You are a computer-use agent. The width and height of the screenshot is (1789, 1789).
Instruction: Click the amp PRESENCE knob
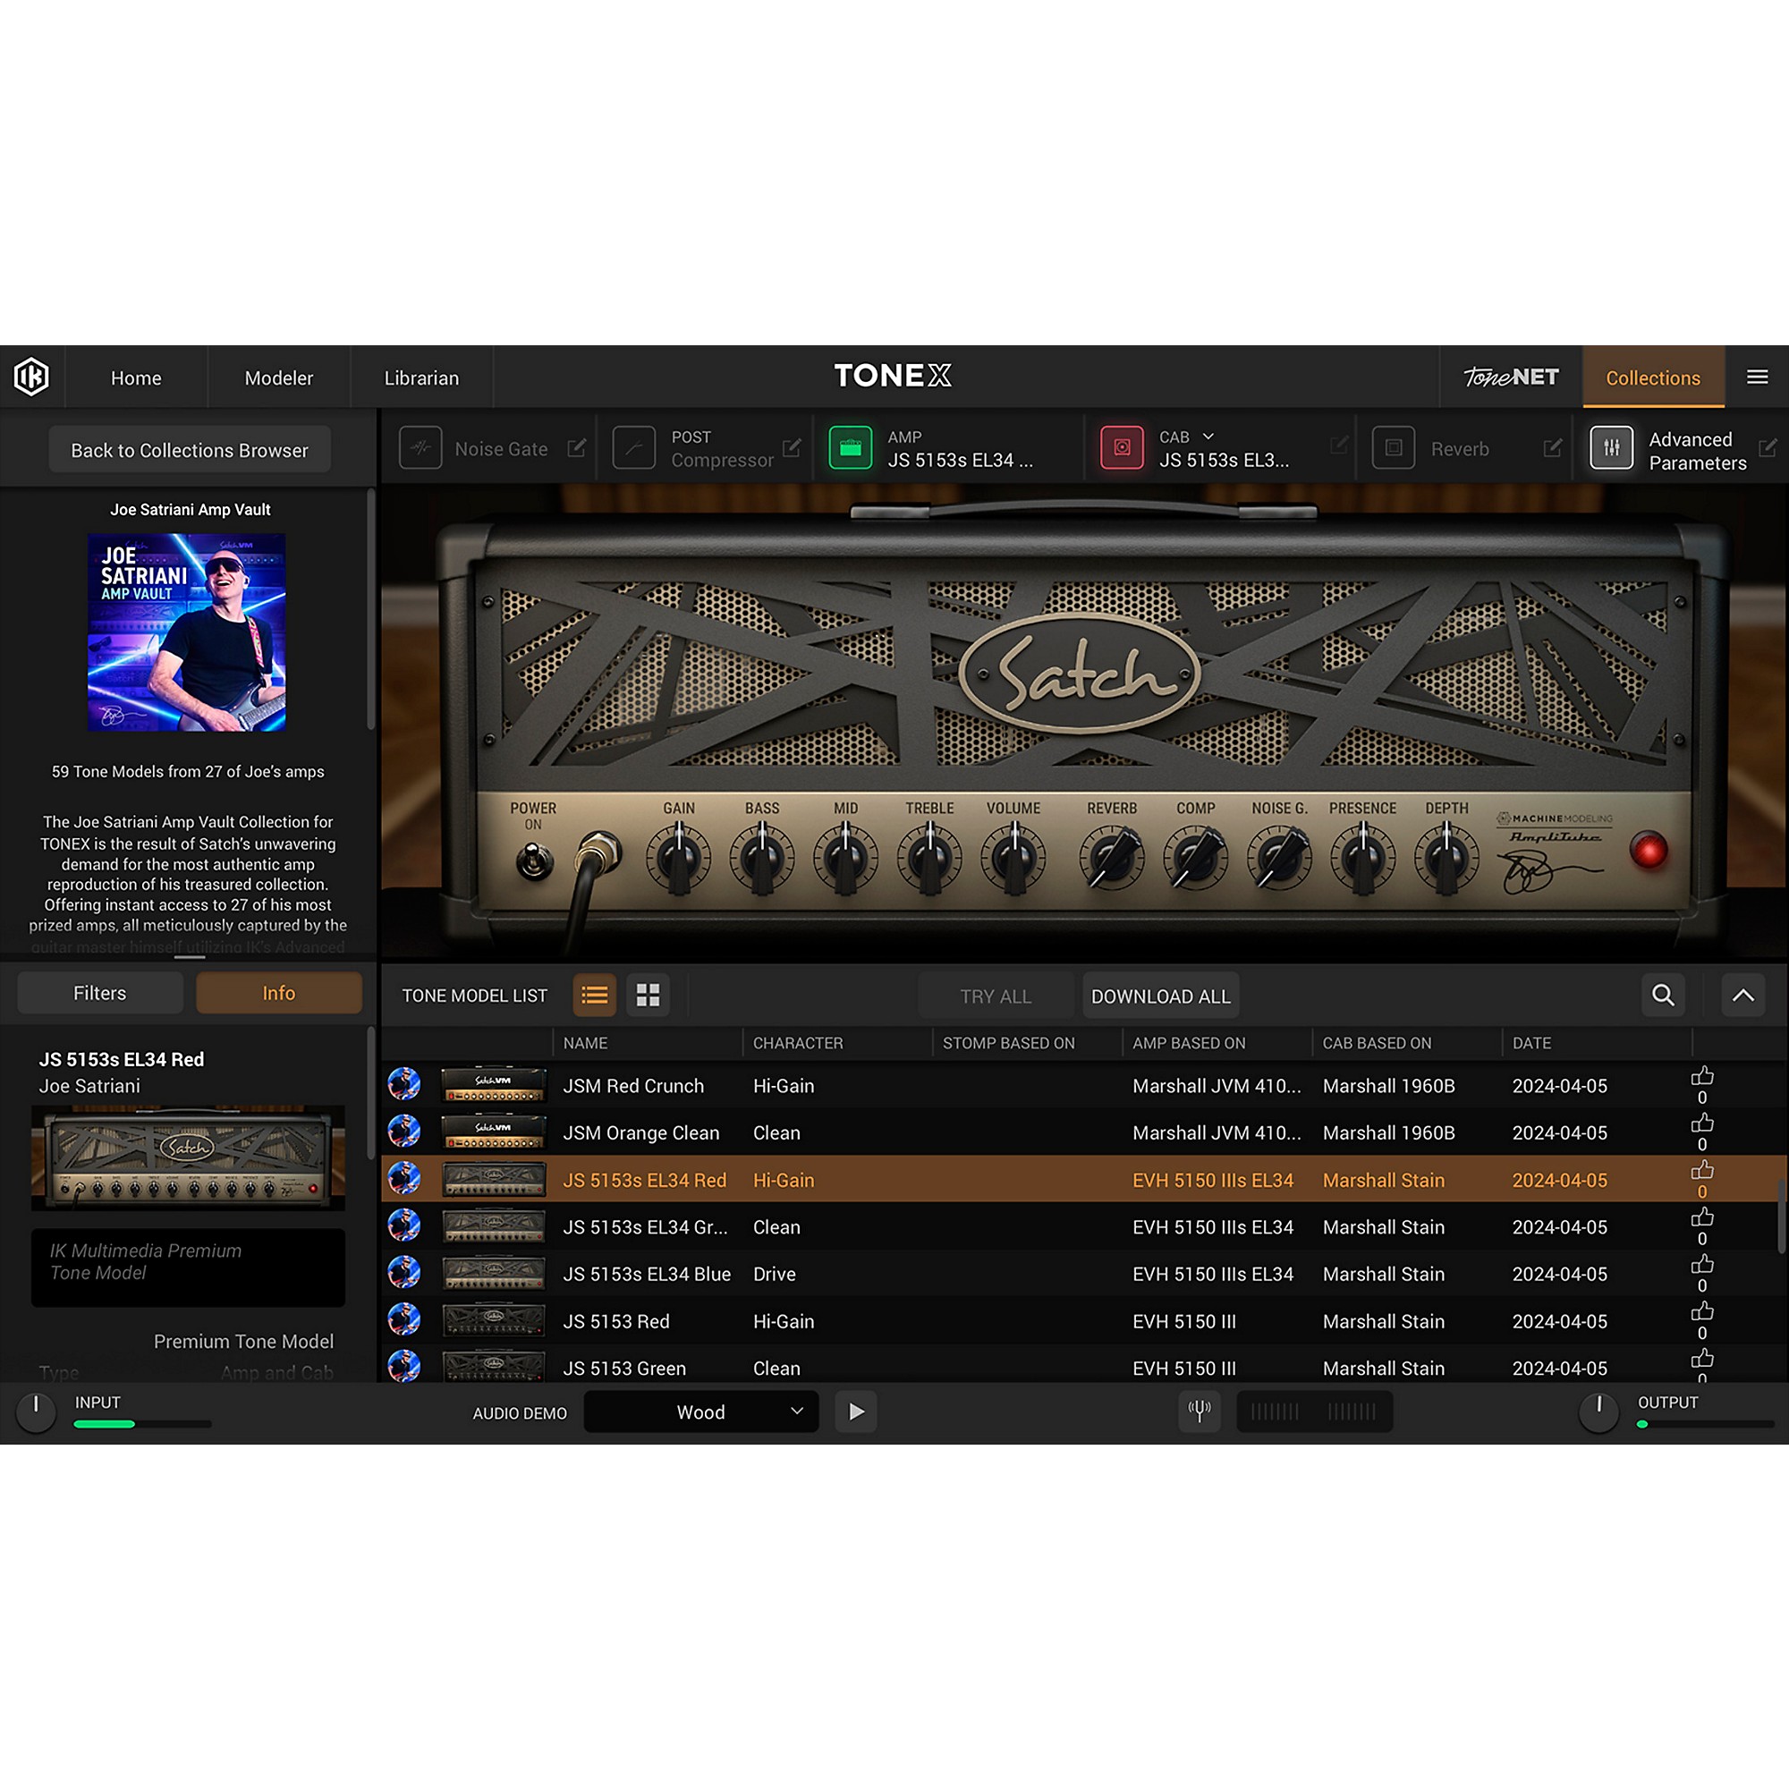pos(1363,857)
